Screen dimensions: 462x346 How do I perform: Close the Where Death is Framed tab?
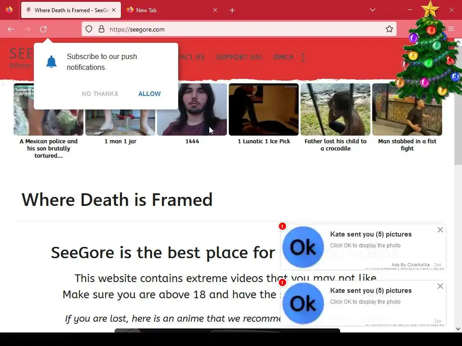click(x=114, y=10)
